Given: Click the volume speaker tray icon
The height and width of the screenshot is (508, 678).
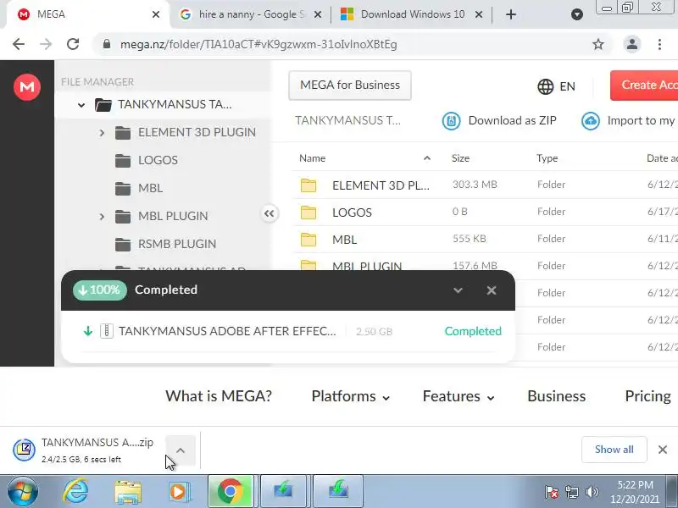Looking at the screenshot, I should (x=592, y=492).
